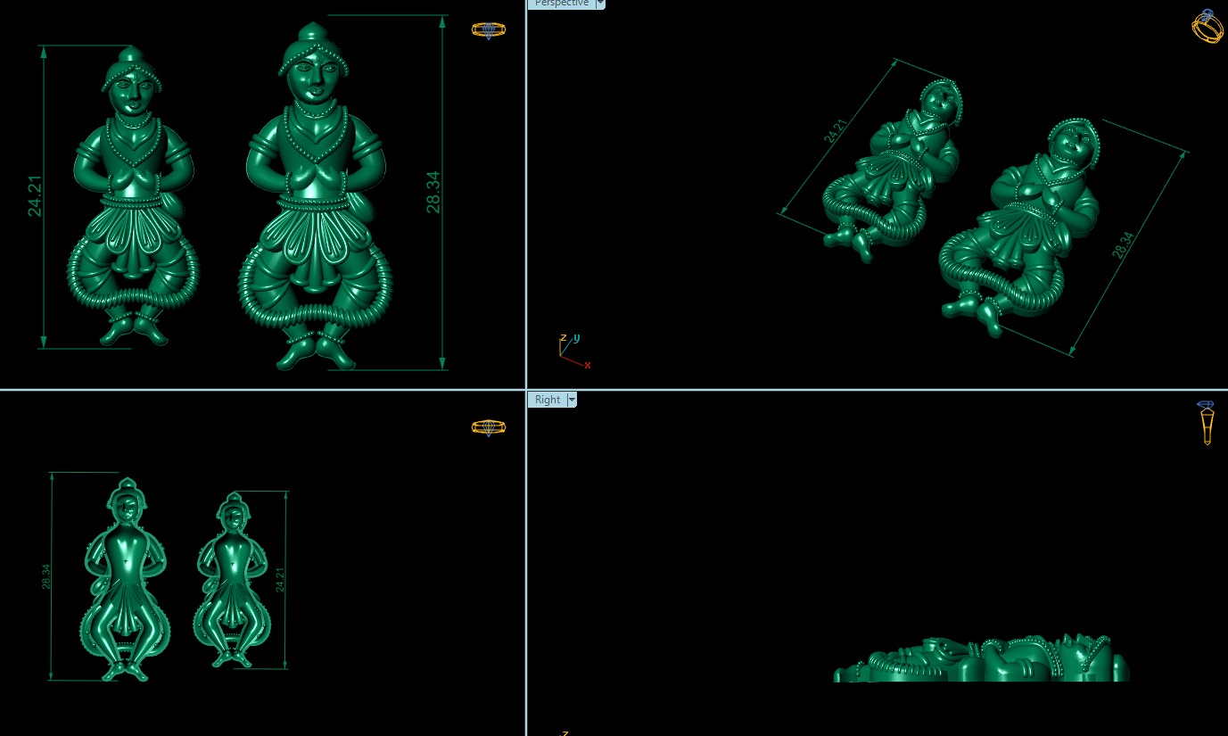Select the 28.34 dimension text in the back-view viewport
Viewport: 1228px width, 736px height.
(45, 576)
